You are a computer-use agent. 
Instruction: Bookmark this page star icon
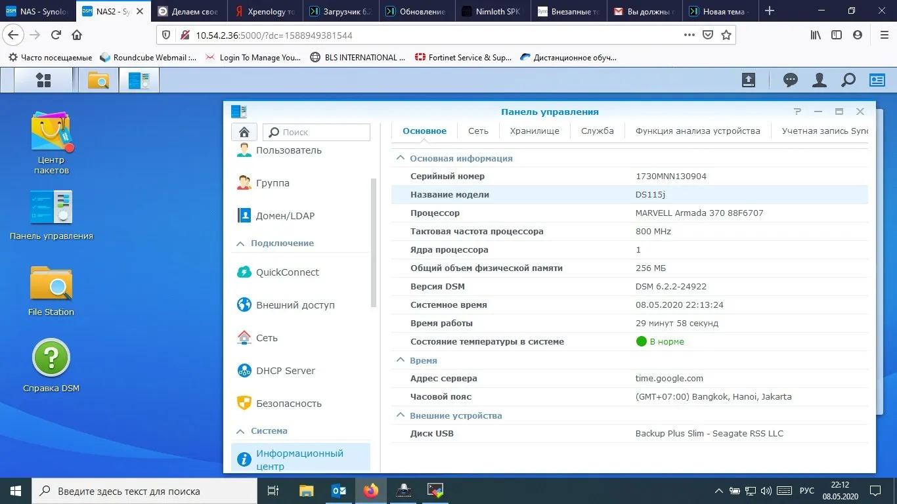(726, 35)
